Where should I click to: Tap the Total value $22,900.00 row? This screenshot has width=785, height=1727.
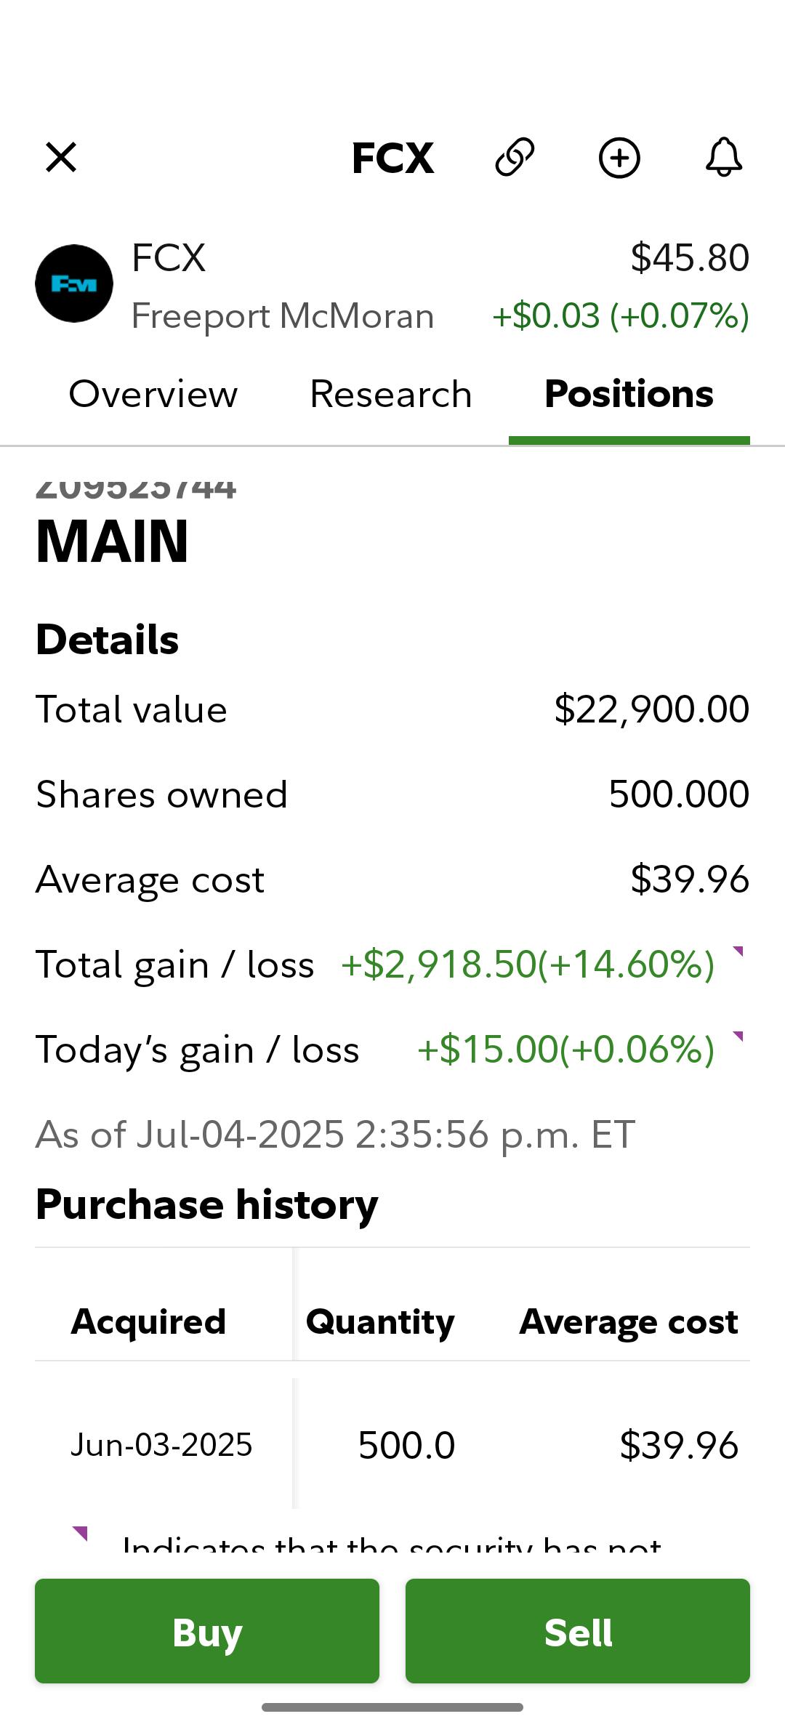tap(392, 709)
